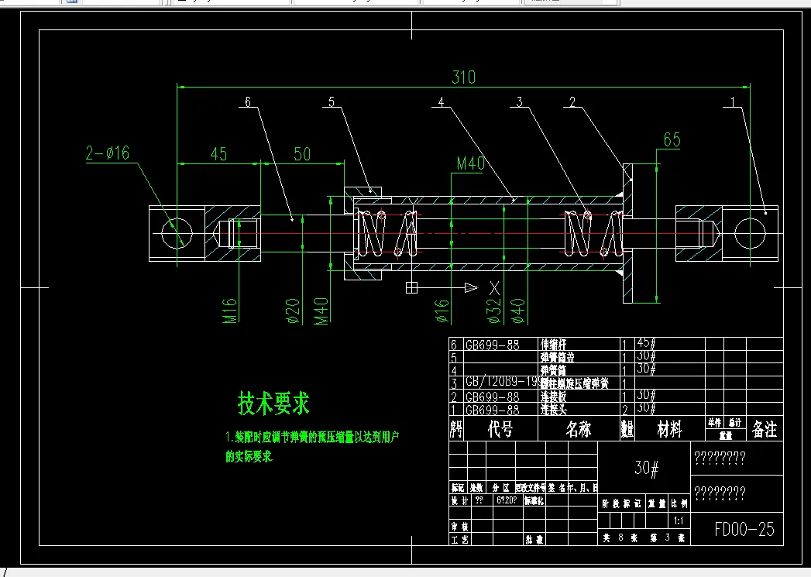Select the 45 dimension text
The height and width of the screenshot is (577, 811).
218,154
